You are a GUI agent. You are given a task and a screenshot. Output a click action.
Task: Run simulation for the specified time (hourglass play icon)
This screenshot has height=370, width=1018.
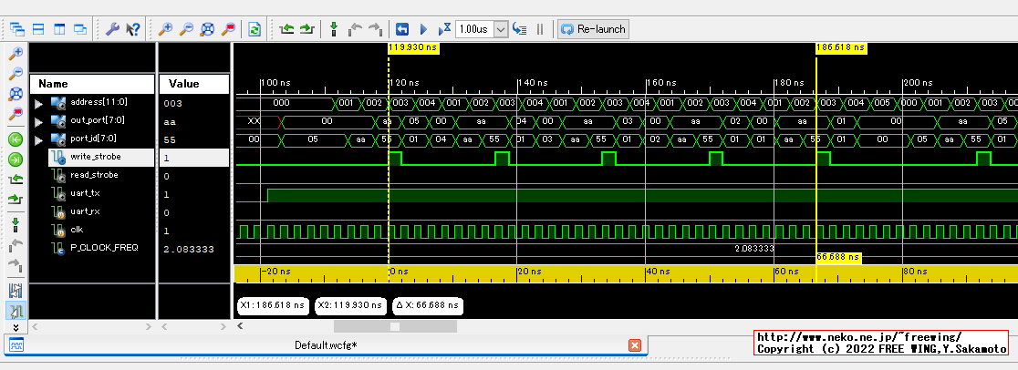coord(443,29)
